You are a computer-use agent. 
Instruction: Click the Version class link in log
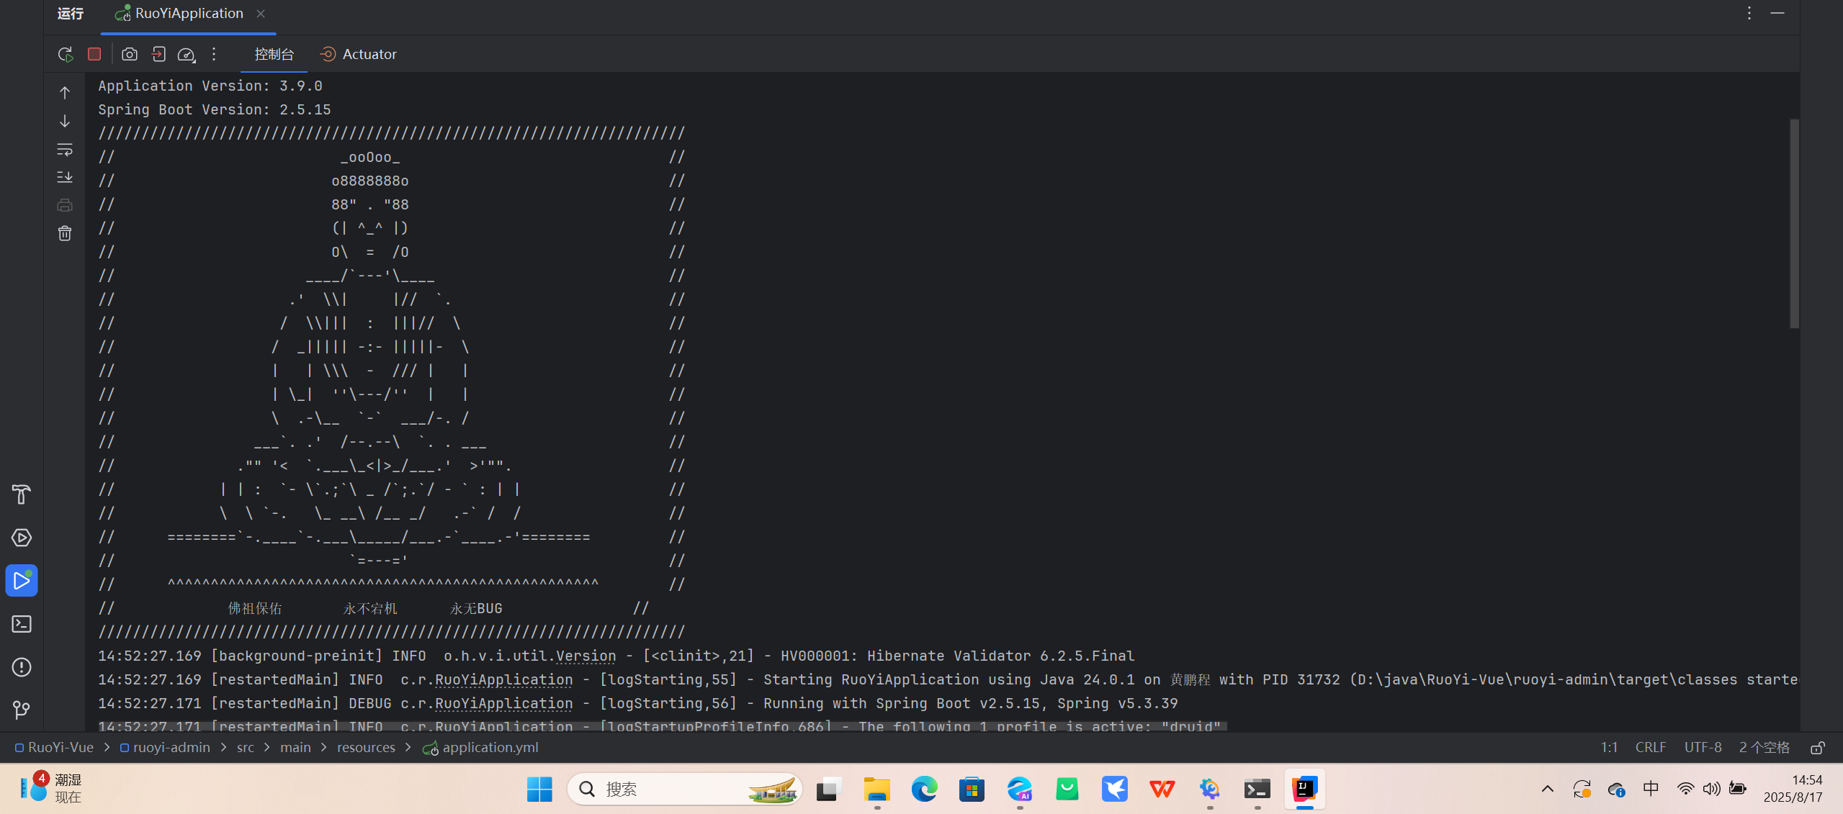pos(586,656)
